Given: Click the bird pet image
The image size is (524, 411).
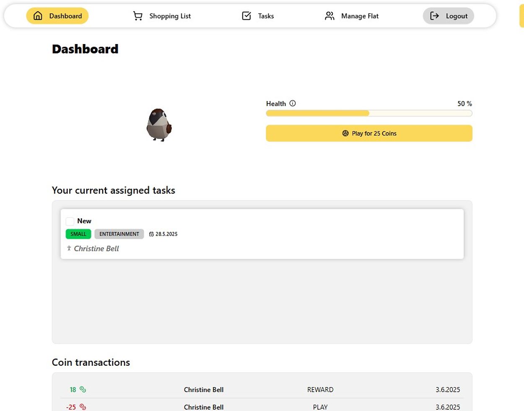Looking at the screenshot, I should point(159,125).
